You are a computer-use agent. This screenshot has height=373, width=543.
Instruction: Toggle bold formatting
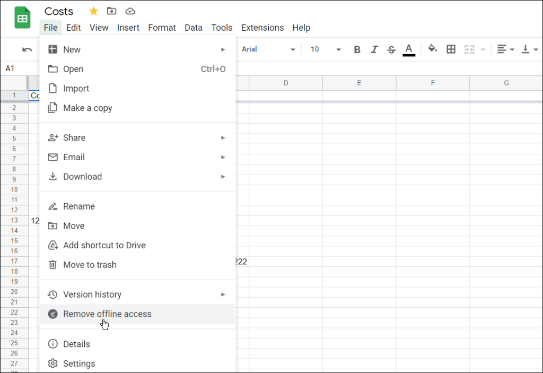click(x=357, y=49)
